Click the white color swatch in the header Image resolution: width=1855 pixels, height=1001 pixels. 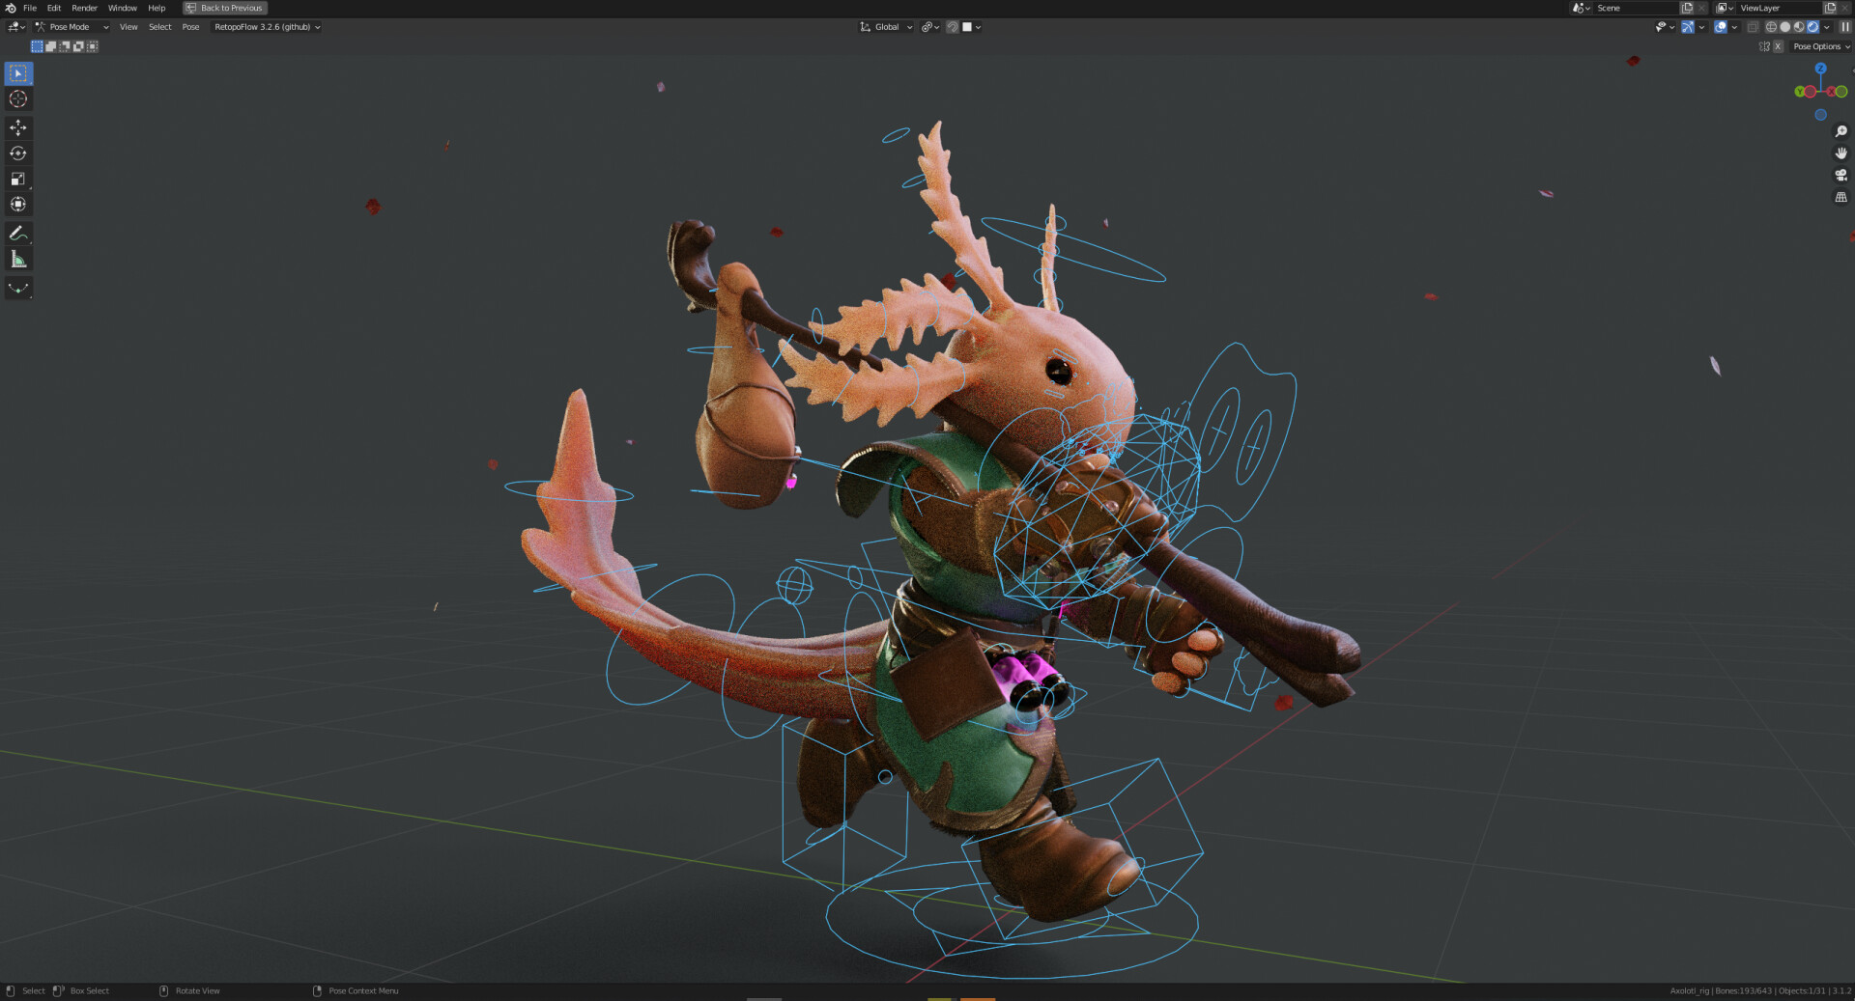969,27
